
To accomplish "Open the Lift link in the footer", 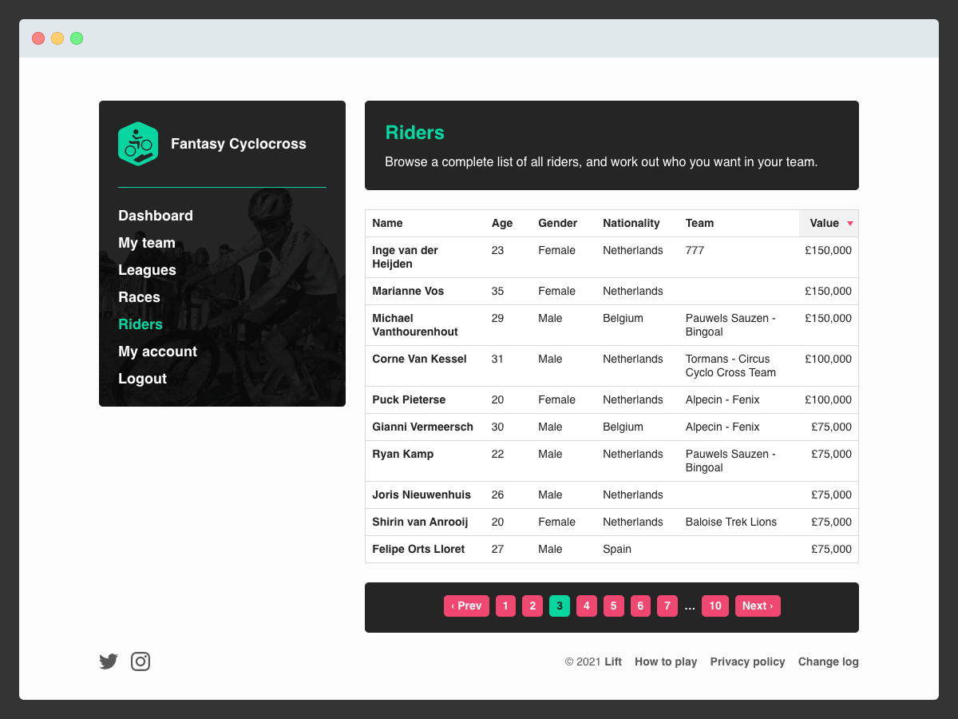I will click(x=613, y=661).
